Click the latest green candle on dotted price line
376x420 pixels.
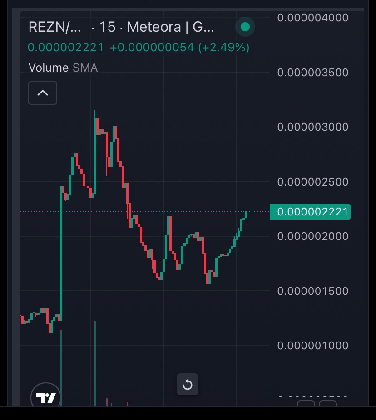pyautogui.click(x=246, y=214)
